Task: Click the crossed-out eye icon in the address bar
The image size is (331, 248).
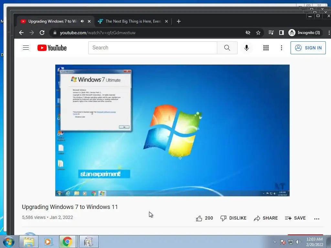Action: pyautogui.click(x=248, y=33)
